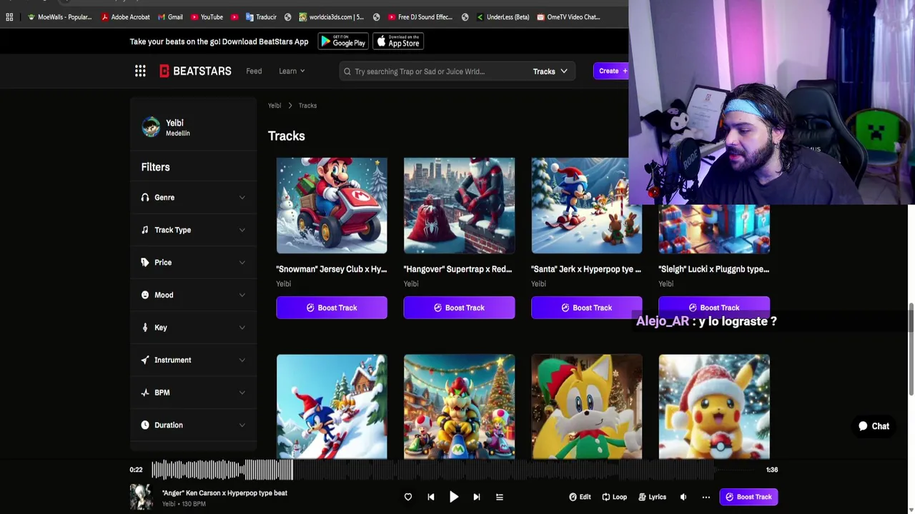The image size is (915, 514).
Task: Boost the Snowman Jersey Club track
Action: (x=332, y=308)
